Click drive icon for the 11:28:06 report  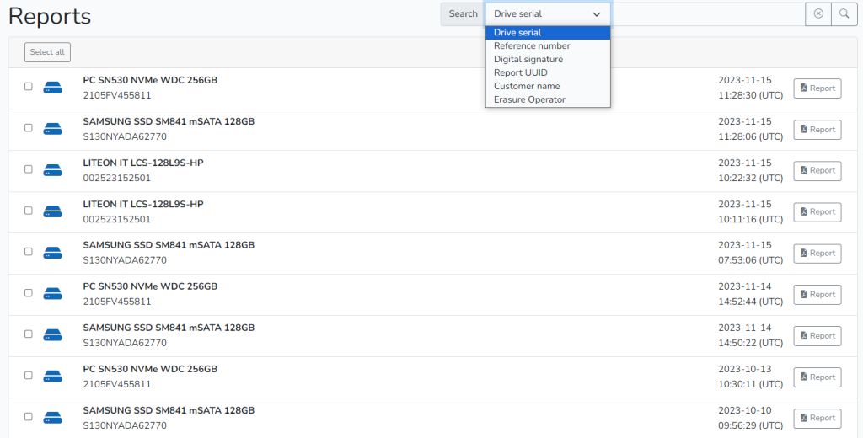(x=53, y=129)
